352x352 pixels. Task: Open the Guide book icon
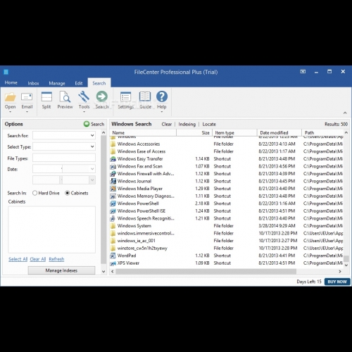[x=145, y=97]
